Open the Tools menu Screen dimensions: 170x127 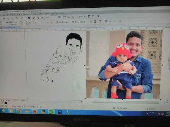click(47, 13)
